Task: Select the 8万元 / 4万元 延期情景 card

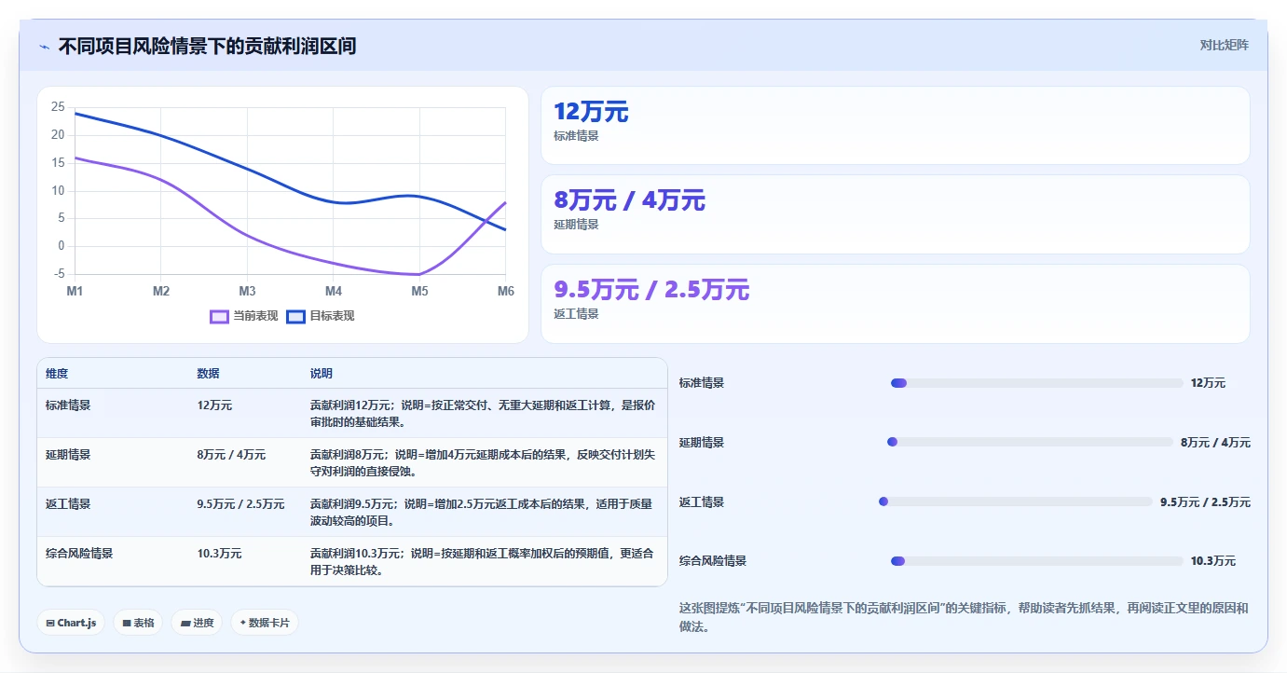Action: point(895,214)
